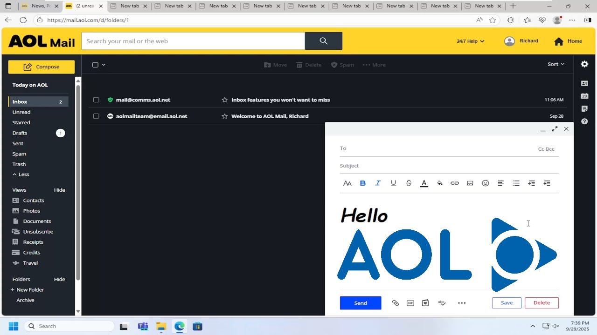Image resolution: width=597 pixels, height=335 pixels.
Task: Toggle bold formatting in compose toolbar
Action: pyautogui.click(x=362, y=183)
